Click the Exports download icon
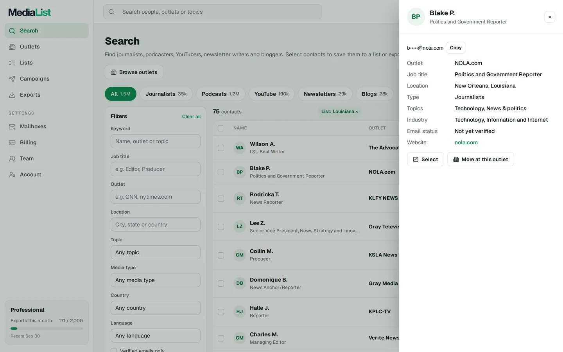563x352 pixels. pos(12,95)
